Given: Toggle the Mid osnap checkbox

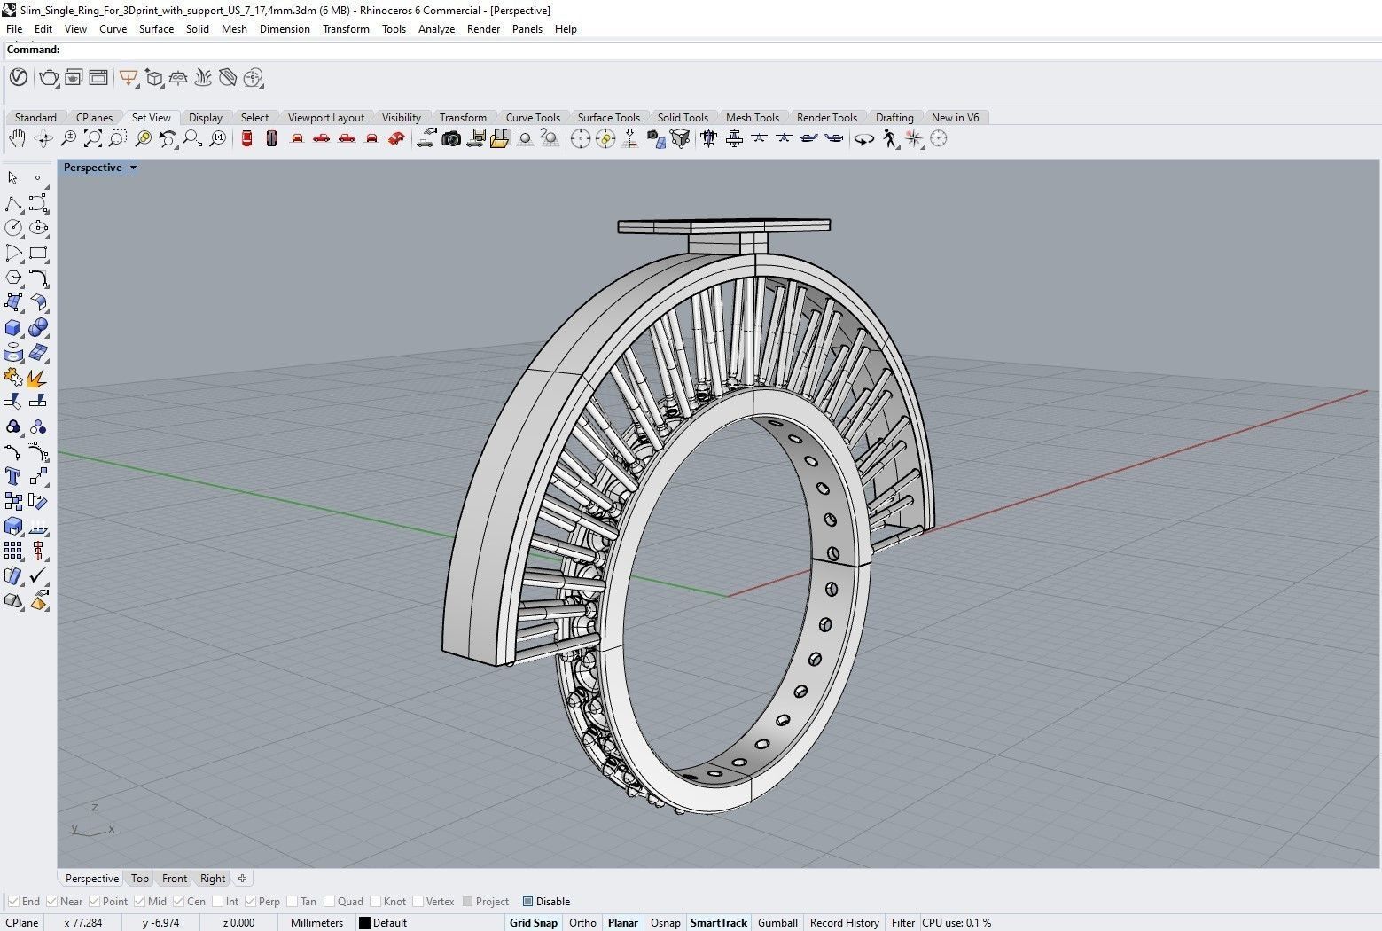Looking at the screenshot, I should coord(140,902).
